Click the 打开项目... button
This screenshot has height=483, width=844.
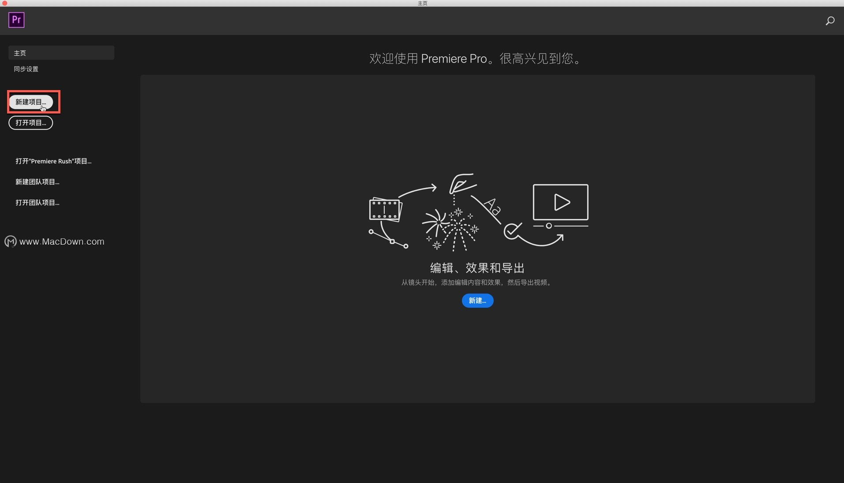[31, 123]
